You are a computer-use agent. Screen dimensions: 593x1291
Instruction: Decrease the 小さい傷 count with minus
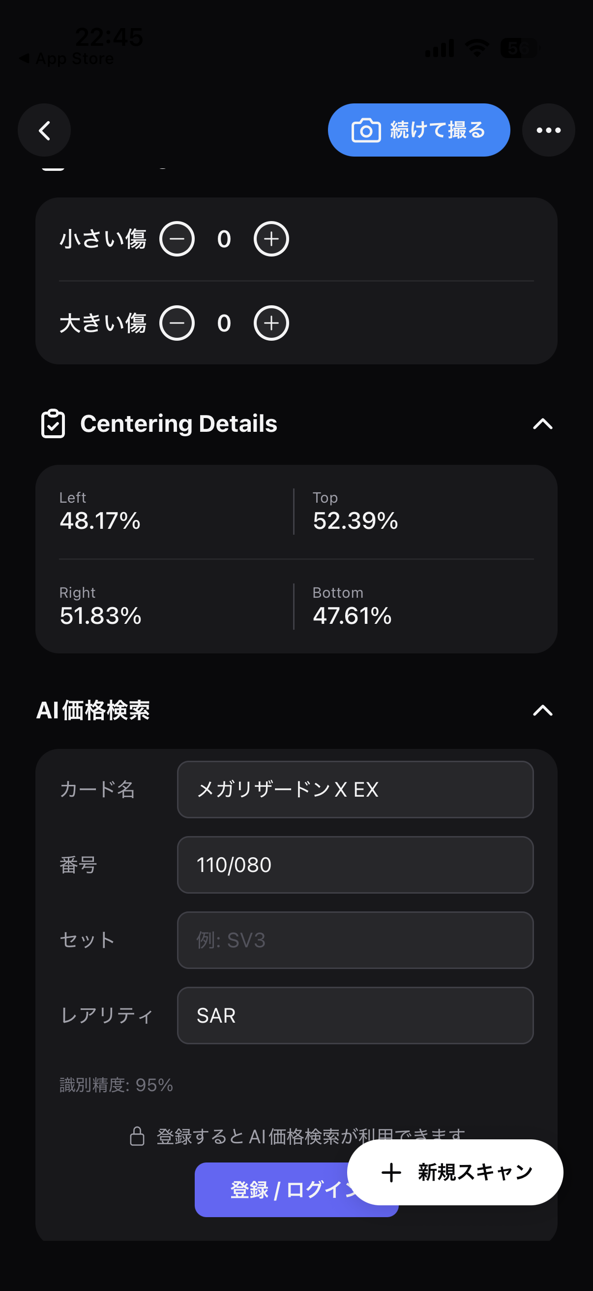(x=177, y=239)
